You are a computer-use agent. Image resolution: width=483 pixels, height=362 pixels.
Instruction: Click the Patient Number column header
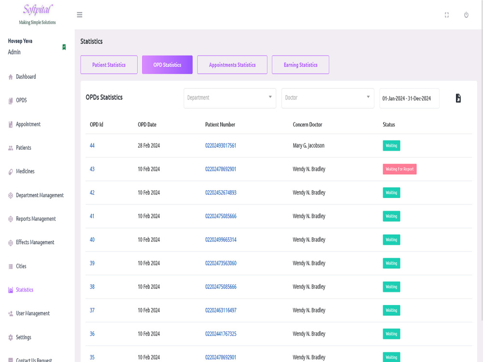coord(220,125)
